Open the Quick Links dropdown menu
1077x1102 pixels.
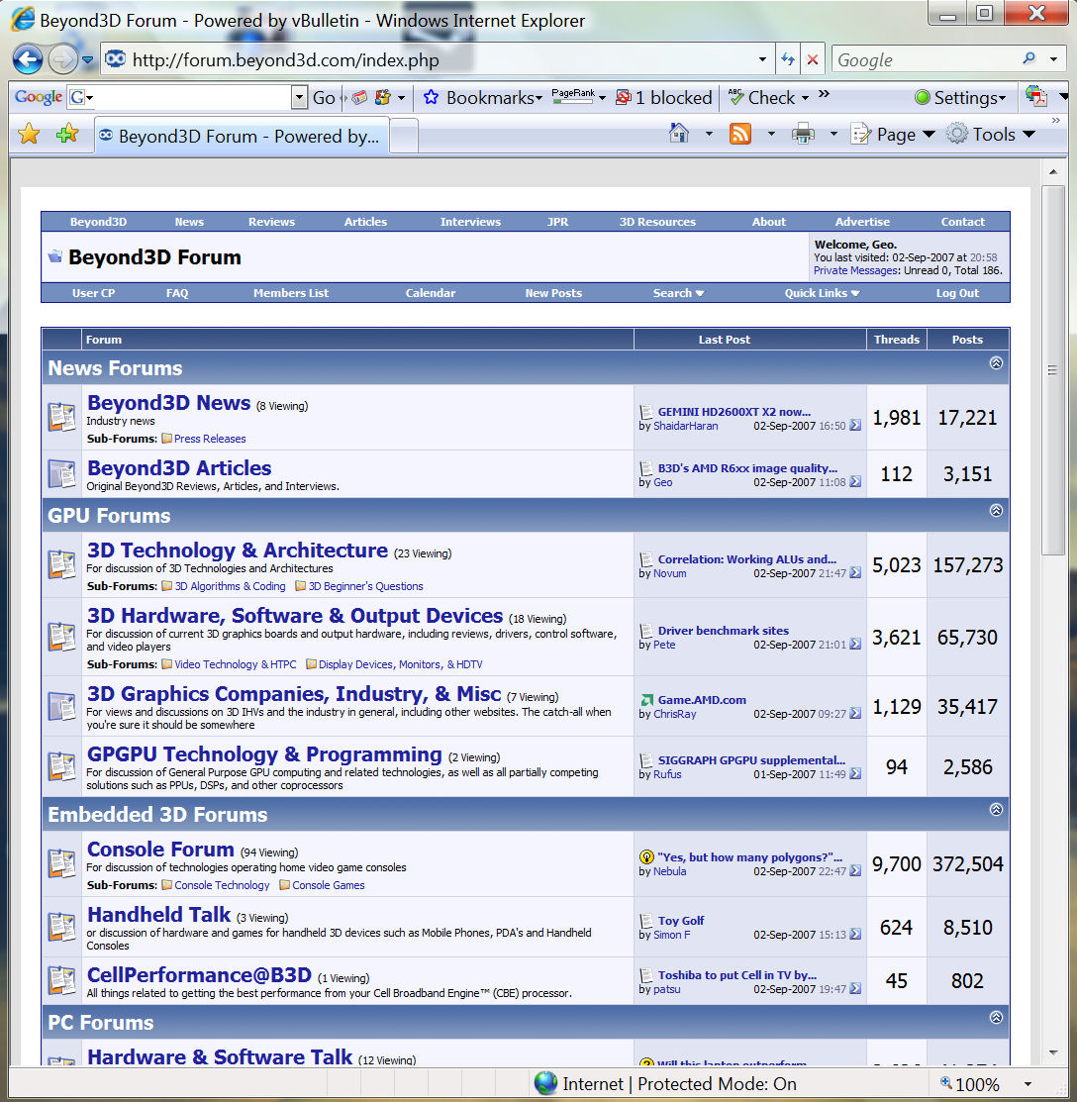point(822,293)
